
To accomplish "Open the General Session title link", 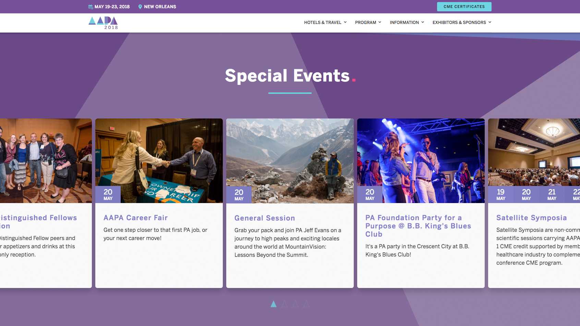I will click(265, 218).
